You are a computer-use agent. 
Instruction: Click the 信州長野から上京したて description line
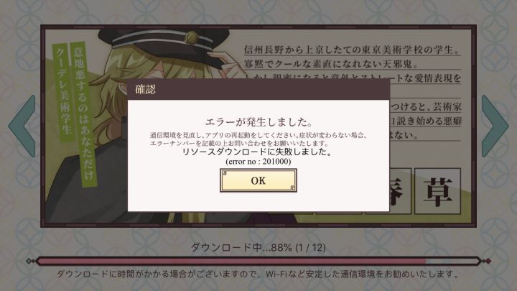pyautogui.click(x=352, y=50)
